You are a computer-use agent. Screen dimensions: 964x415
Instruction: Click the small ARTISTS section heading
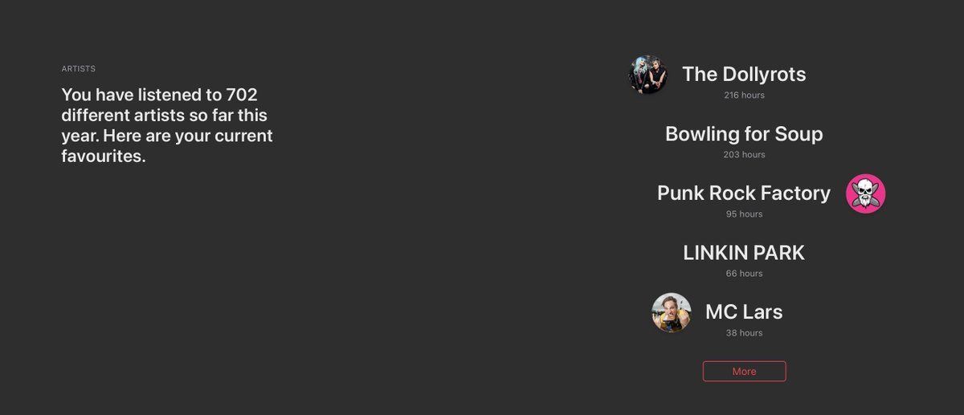click(79, 69)
